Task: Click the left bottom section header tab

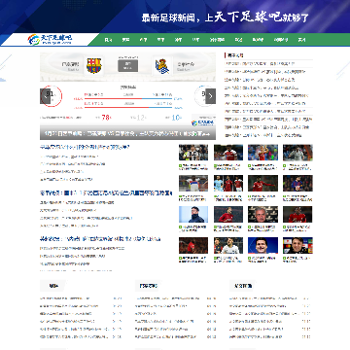Action: click(x=53, y=286)
